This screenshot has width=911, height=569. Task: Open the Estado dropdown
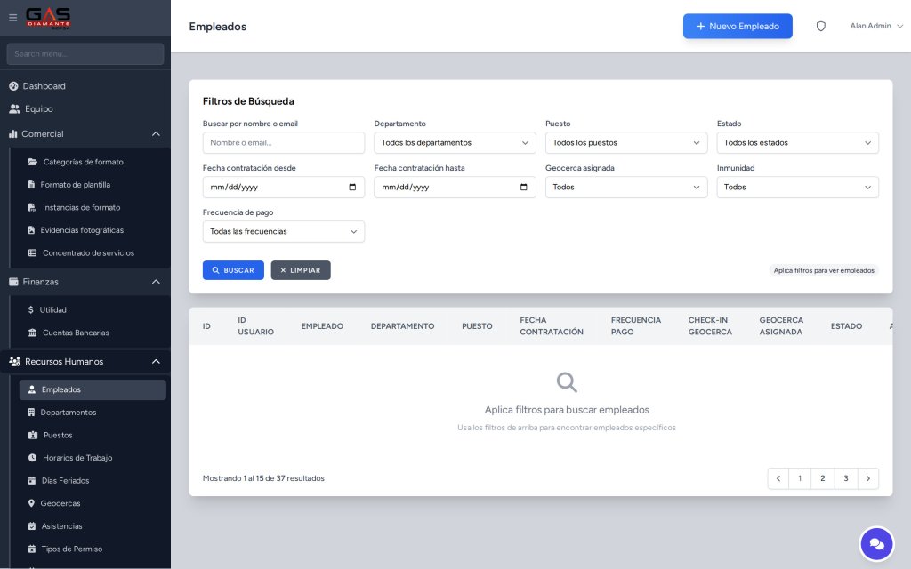pyautogui.click(x=798, y=143)
